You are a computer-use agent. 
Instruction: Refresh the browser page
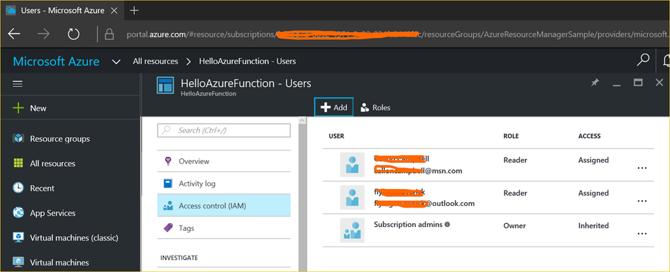[73, 33]
